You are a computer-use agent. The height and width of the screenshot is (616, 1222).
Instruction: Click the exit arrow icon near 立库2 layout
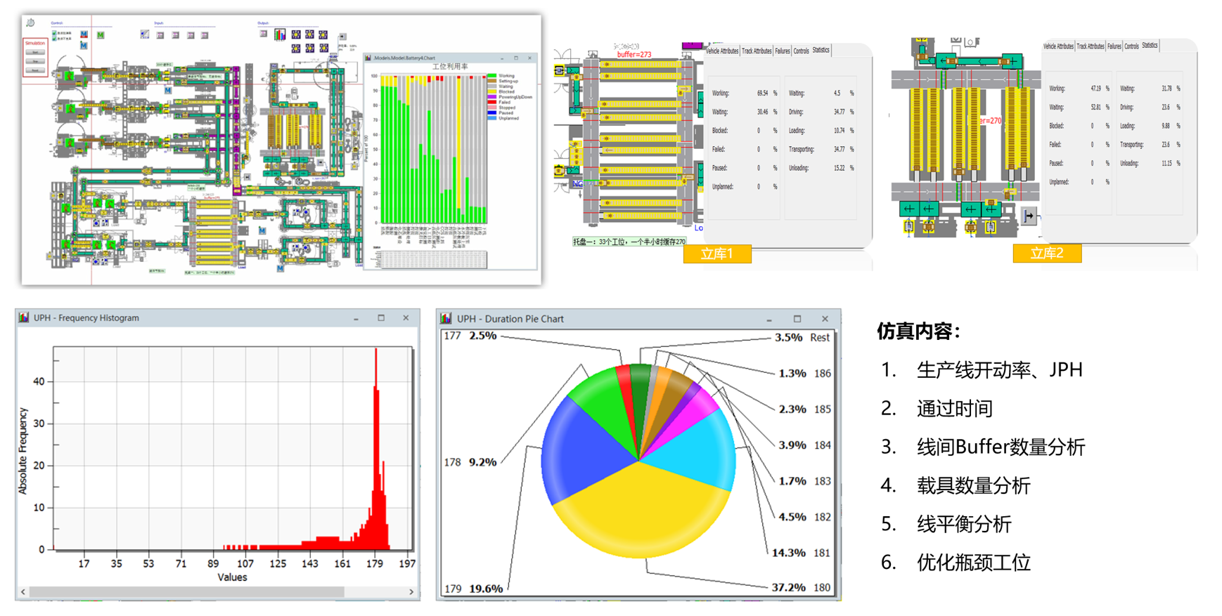point(1029,216)
